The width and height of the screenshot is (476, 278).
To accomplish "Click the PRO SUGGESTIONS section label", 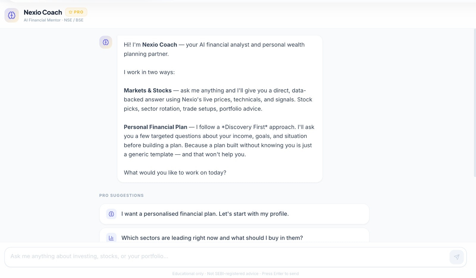I will point(121,195).
